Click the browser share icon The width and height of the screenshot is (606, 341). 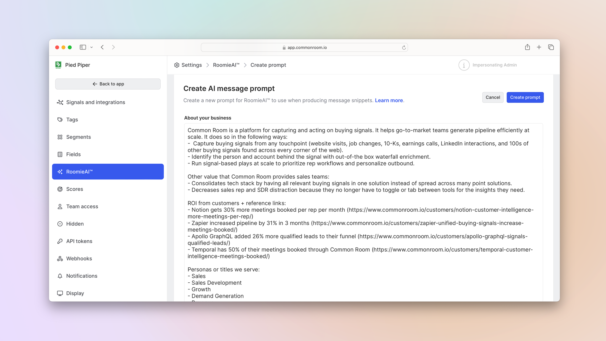tap(527, 47)
